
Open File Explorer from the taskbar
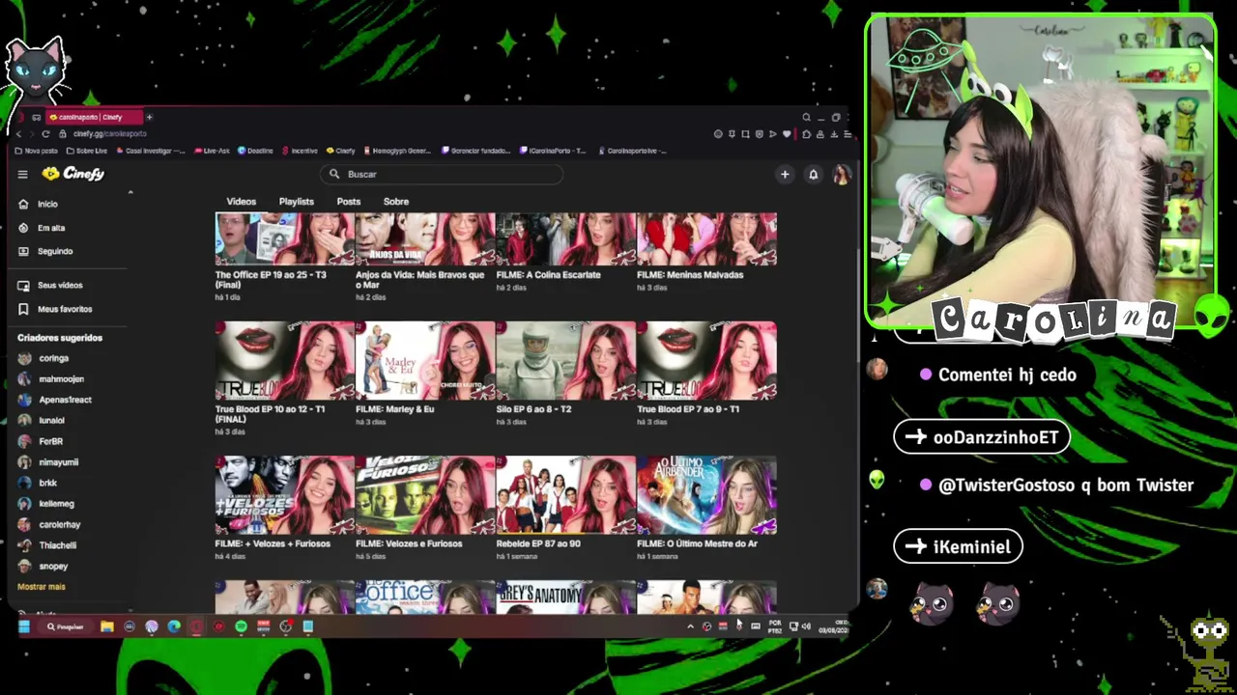(107, 626)
